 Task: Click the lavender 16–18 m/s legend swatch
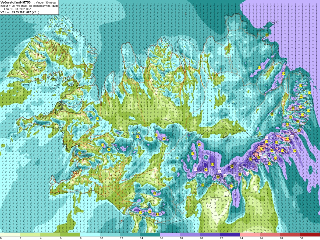170,235
